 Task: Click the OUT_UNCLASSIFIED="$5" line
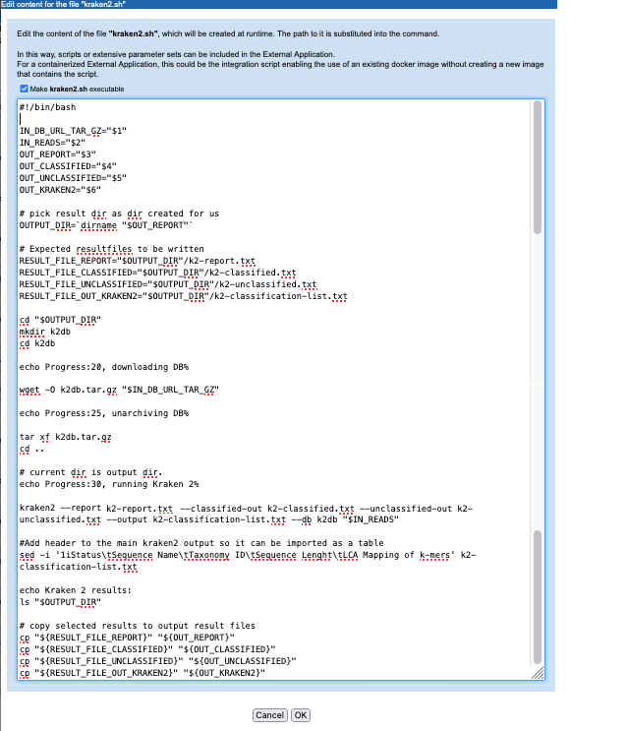73,178
